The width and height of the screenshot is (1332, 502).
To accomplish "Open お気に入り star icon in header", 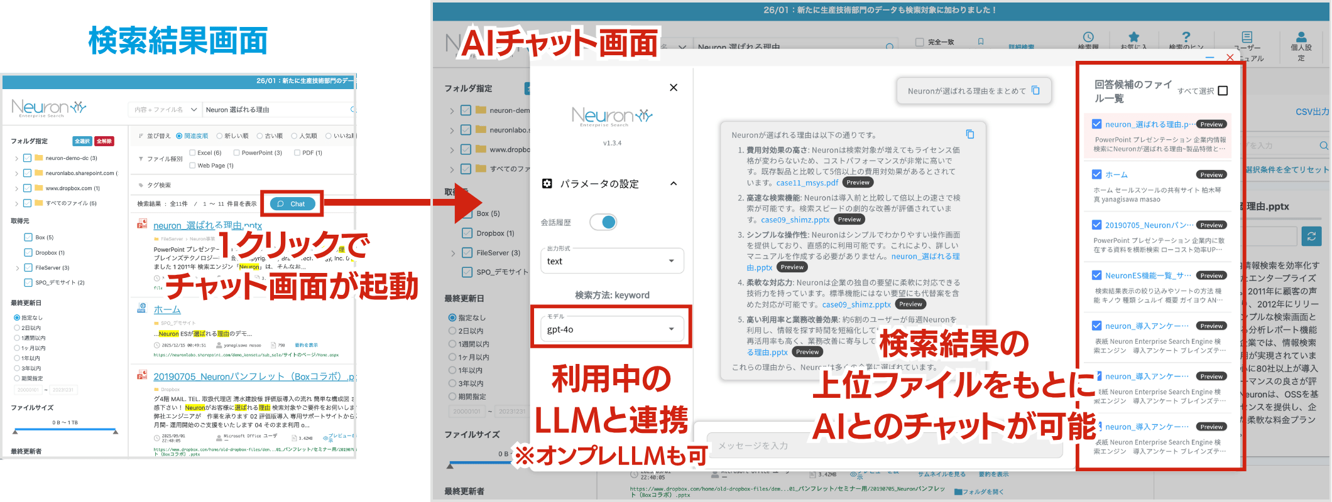I will click(x=1133, y=37).
